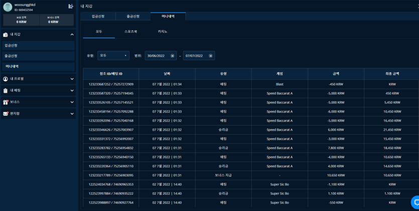The width and height of the screenshot is (419, 211).
Task: Click the clipboard icon beside 내 베팅
Action: coord(6,90)
